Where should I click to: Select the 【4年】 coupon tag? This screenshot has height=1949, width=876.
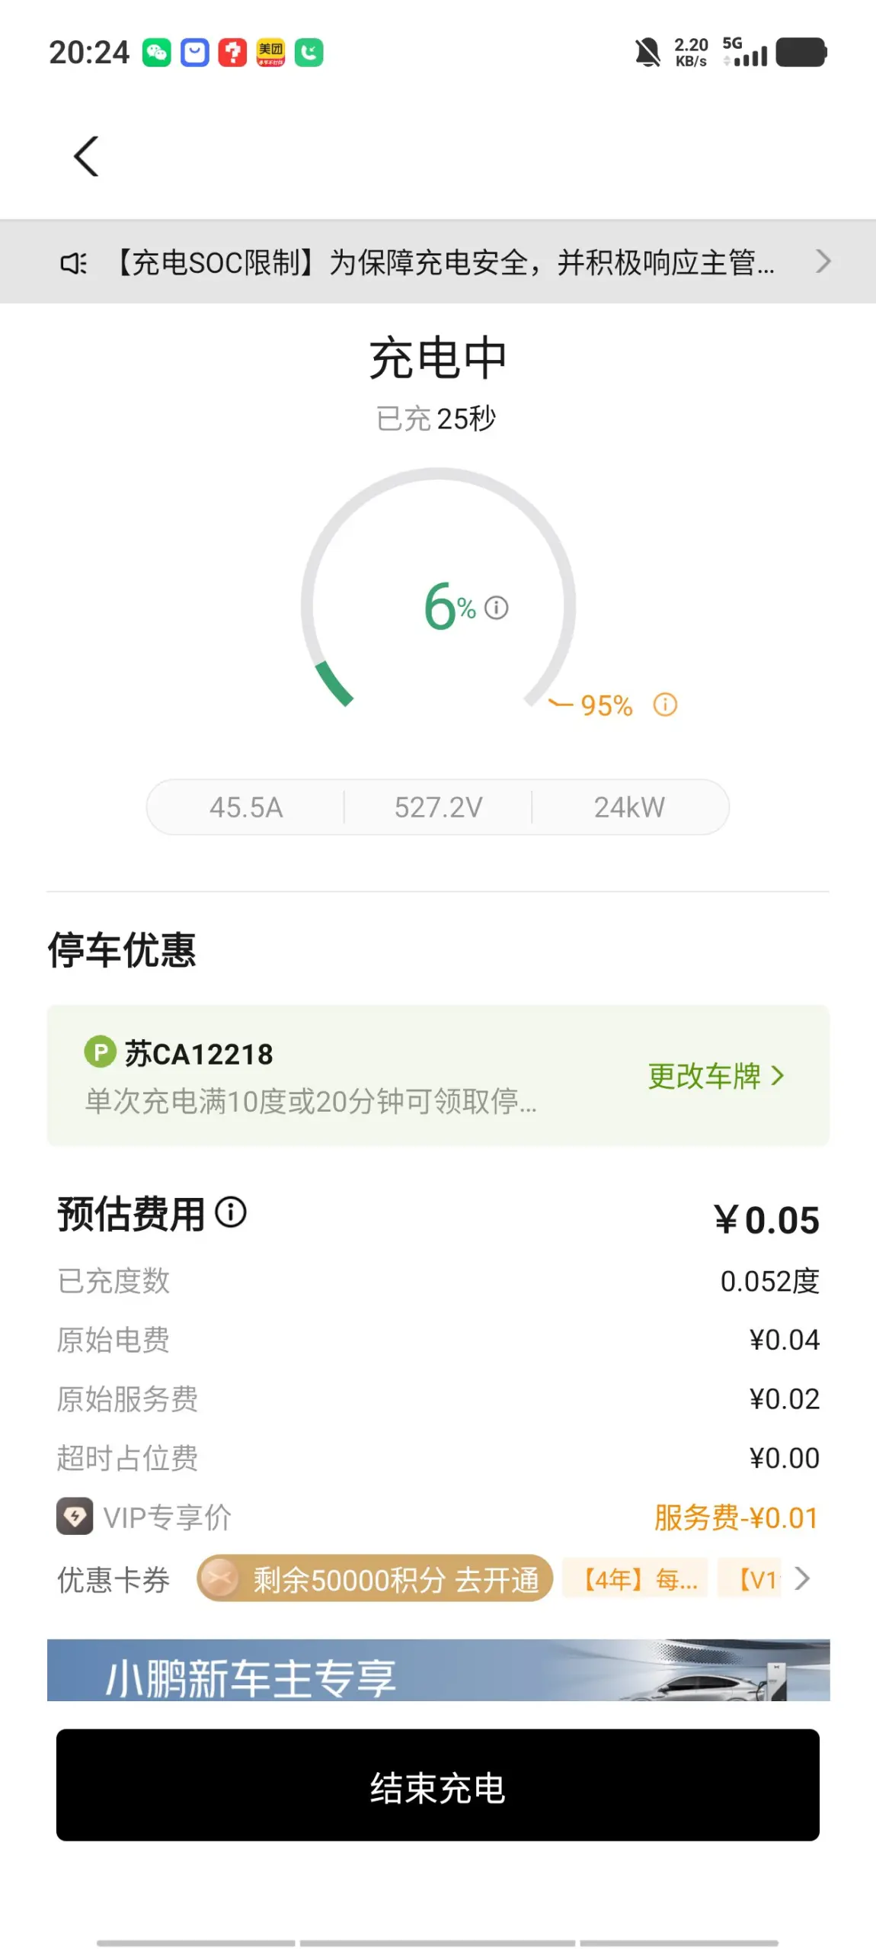tap(635, 1578)
